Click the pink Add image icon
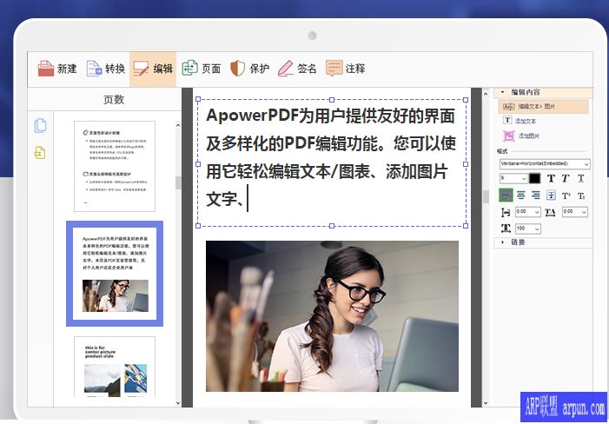 tap(509, 136)
